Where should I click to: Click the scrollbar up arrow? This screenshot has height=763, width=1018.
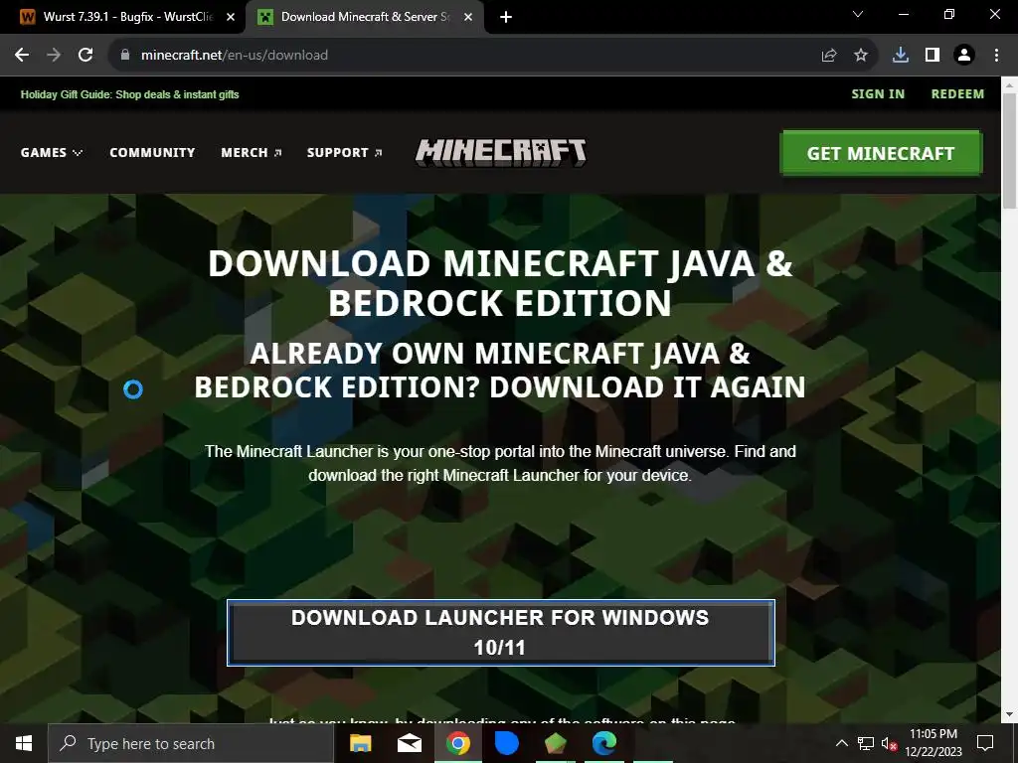(1010, 83)
